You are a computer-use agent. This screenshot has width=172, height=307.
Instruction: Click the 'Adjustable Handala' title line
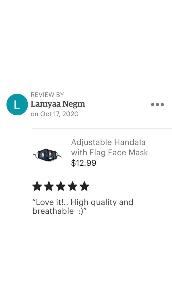point(108,142)
